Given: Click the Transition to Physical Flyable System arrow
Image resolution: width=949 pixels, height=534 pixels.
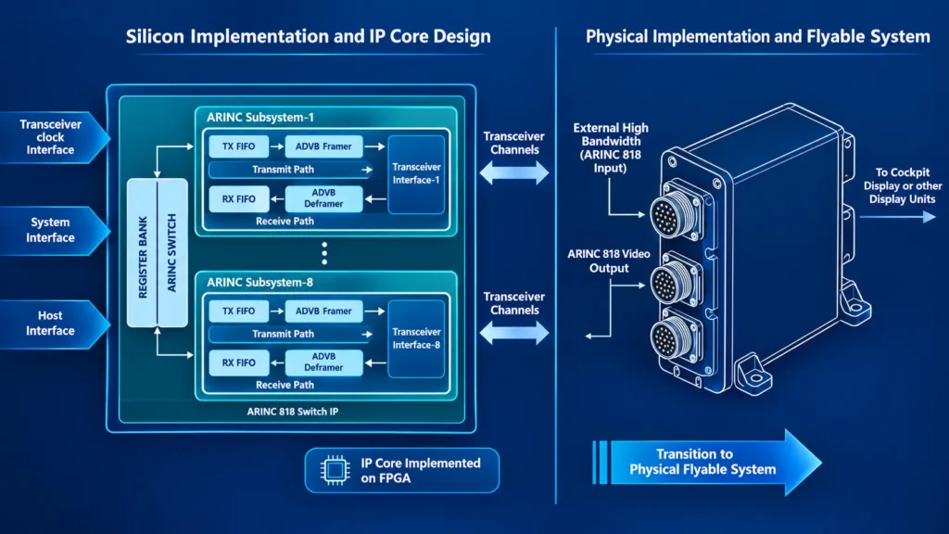Looking at the screenshot, I should 706,462.
